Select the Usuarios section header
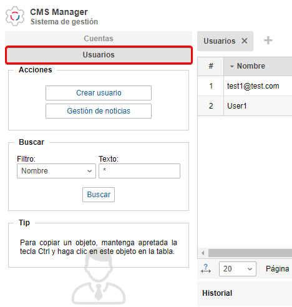The image size is (292, 307). pyautogui.click(x=99, y=55)
